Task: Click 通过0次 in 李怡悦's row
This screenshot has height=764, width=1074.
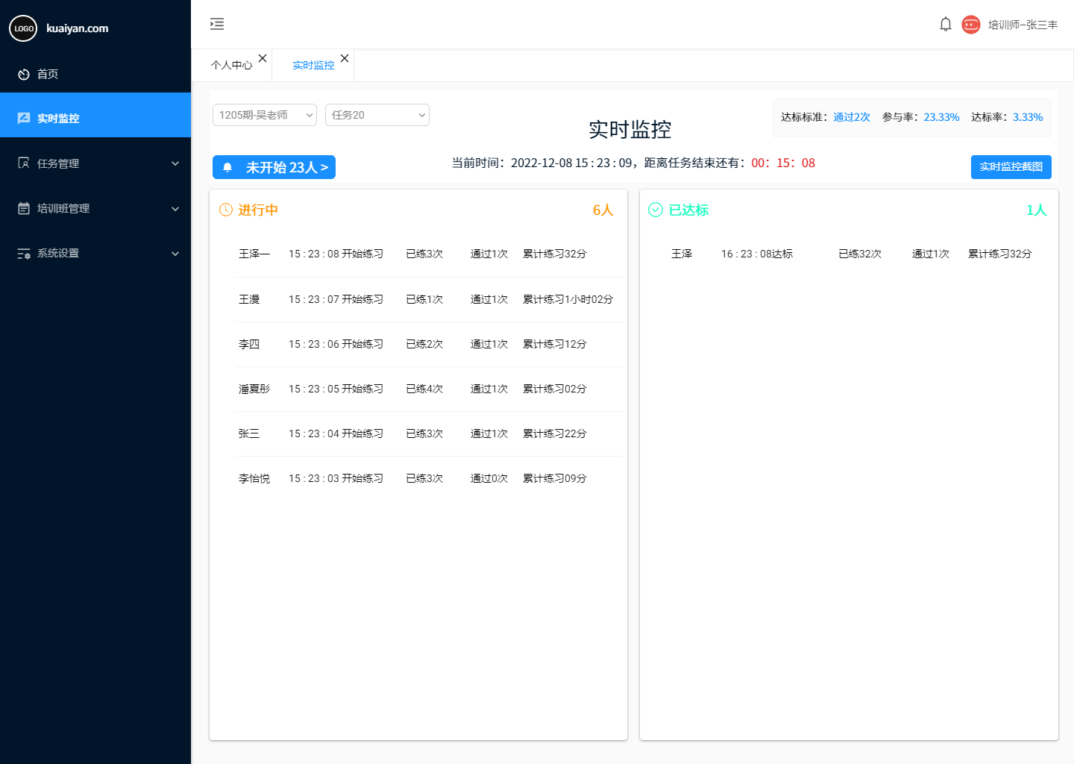Action: [489, 478]
